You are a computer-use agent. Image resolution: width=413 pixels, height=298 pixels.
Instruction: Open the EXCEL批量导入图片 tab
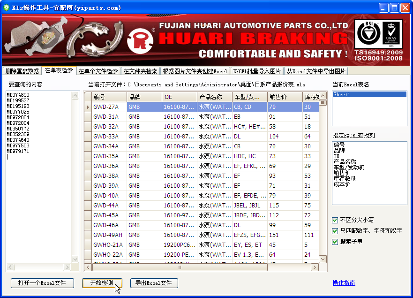[257, 71]
